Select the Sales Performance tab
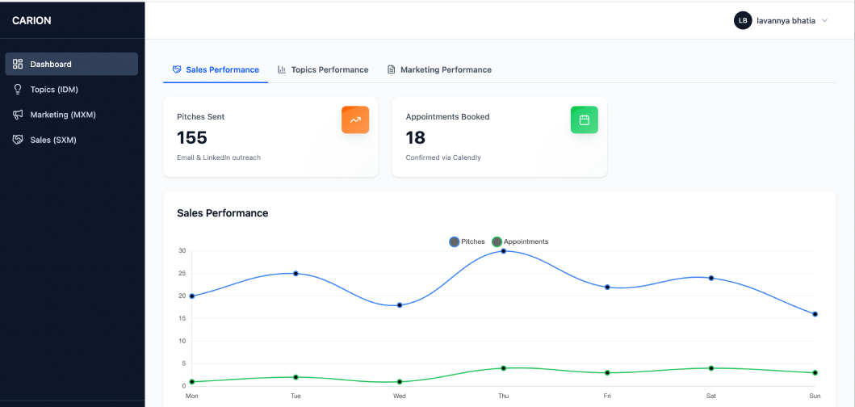The height and width of the screenshot is (407, 855). click(222, 69)
